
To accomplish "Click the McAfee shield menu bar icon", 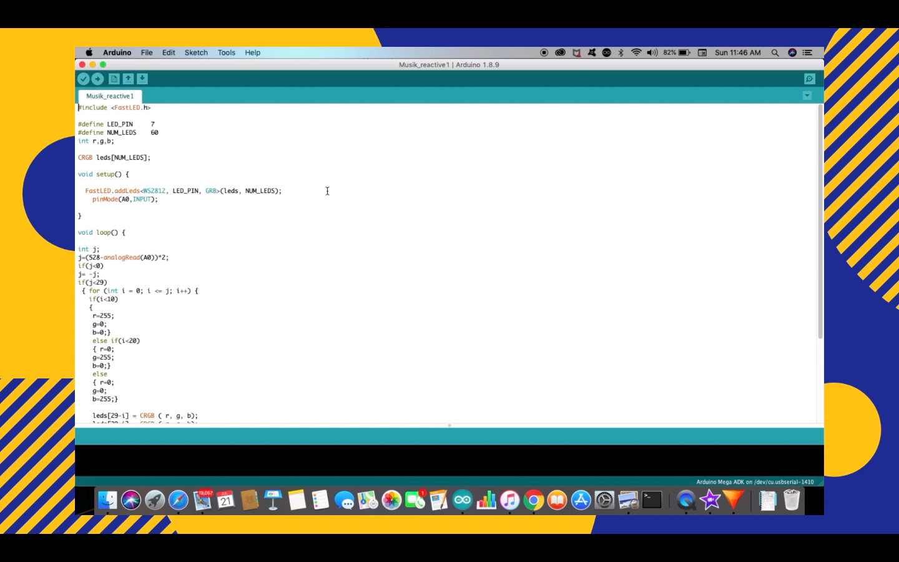I will pyautogui.click(x=576, y=52).
